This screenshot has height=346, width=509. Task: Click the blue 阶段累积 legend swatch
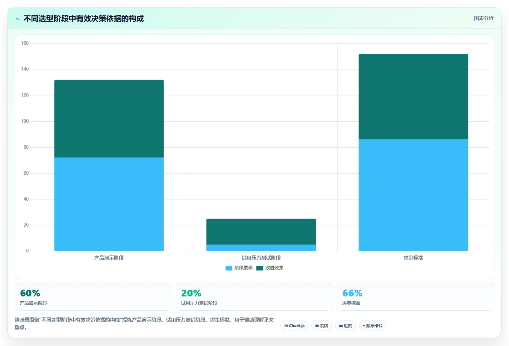229,268
